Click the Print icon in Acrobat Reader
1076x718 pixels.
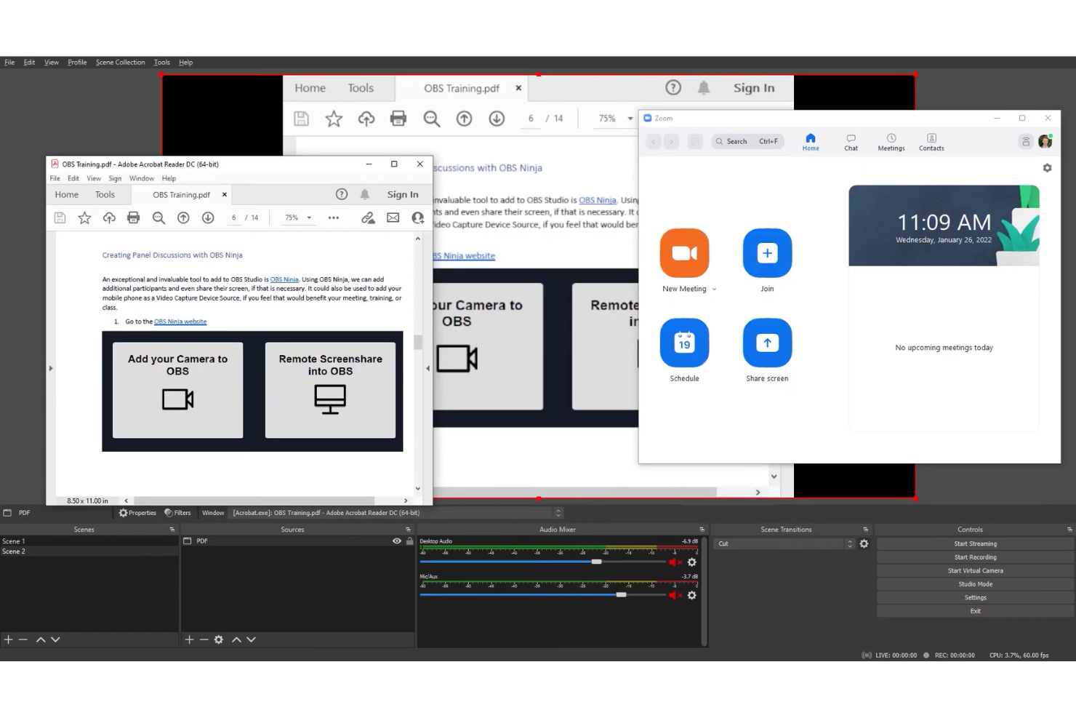coord(134,217)
